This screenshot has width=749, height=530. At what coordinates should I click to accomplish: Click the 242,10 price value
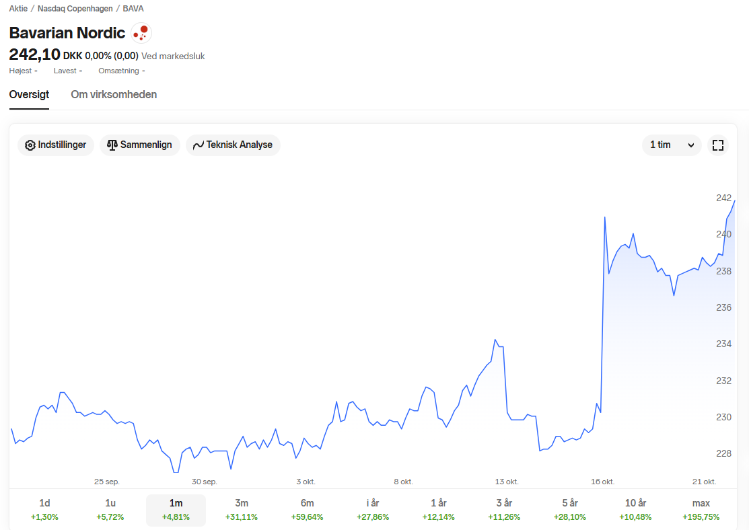coord(35,54)
